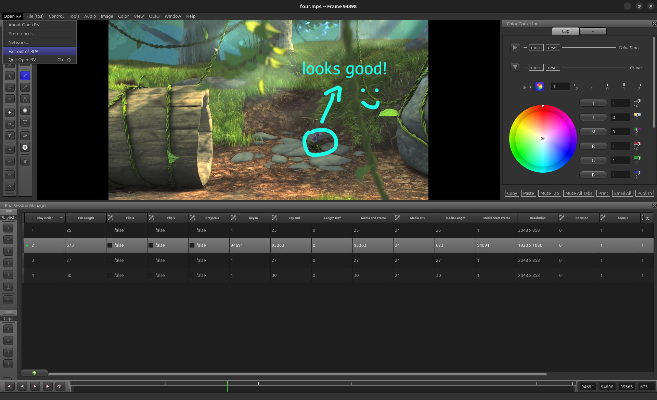
Task: Switch to the Clip tab
Action: tap(565, 31)
